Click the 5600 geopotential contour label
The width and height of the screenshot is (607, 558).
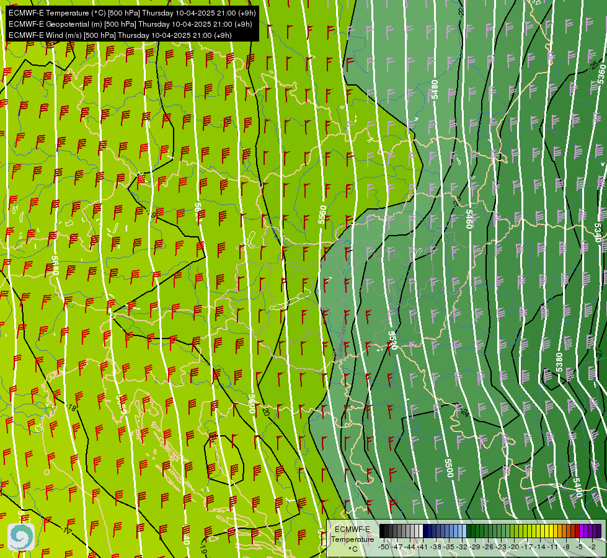pos(252,404)
